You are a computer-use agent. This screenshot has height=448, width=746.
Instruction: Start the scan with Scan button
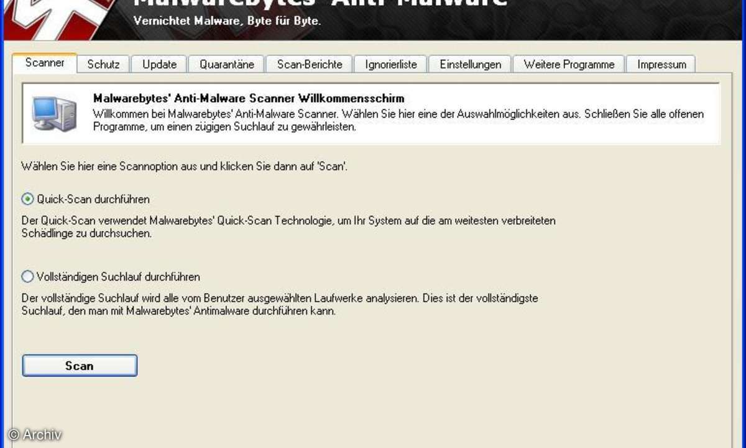pos(80,366)
